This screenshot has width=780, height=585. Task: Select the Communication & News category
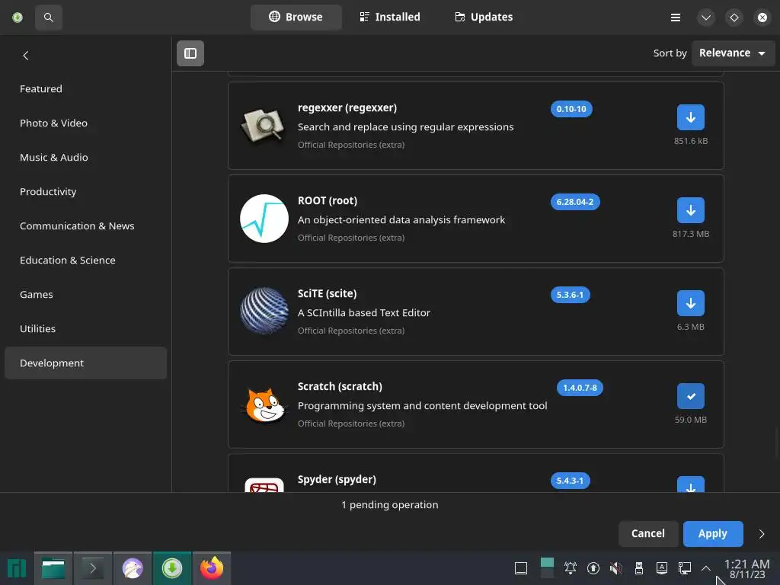click(x=85, y=226)
